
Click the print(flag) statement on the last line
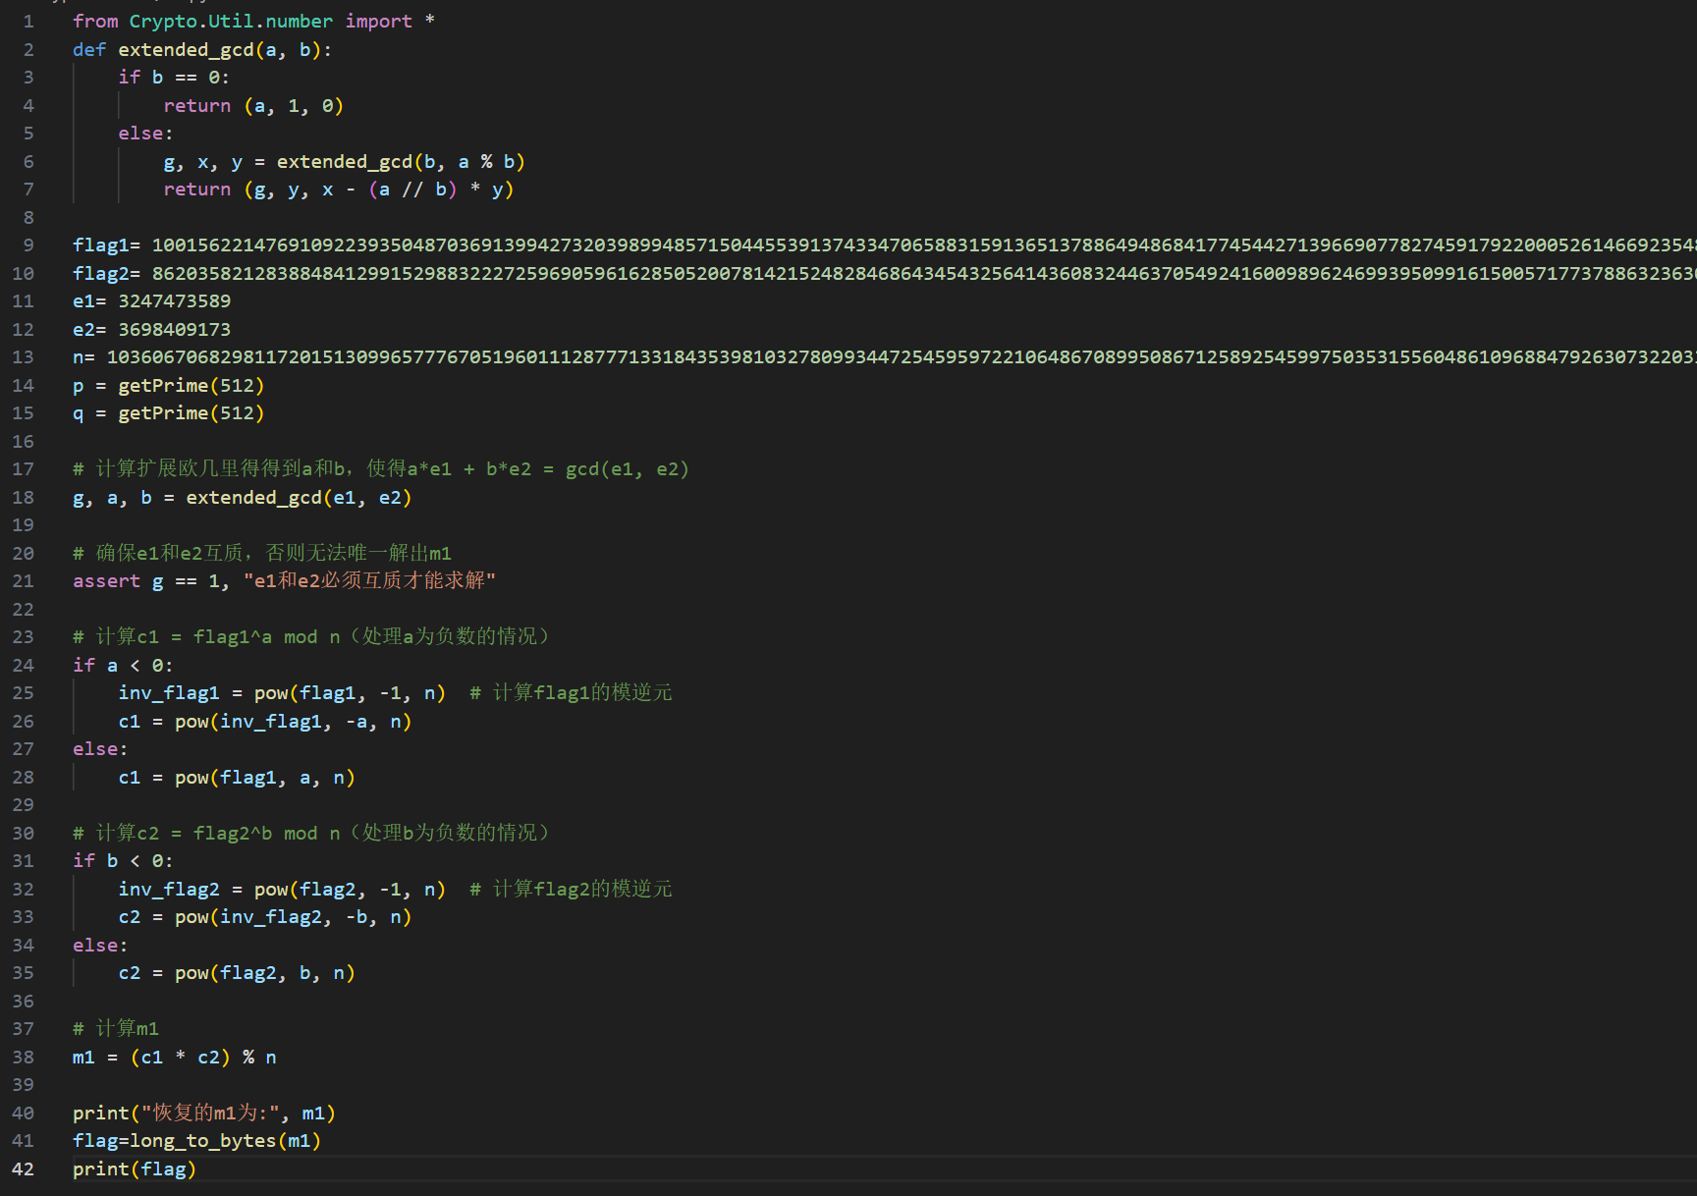[x=135, y=1169]
